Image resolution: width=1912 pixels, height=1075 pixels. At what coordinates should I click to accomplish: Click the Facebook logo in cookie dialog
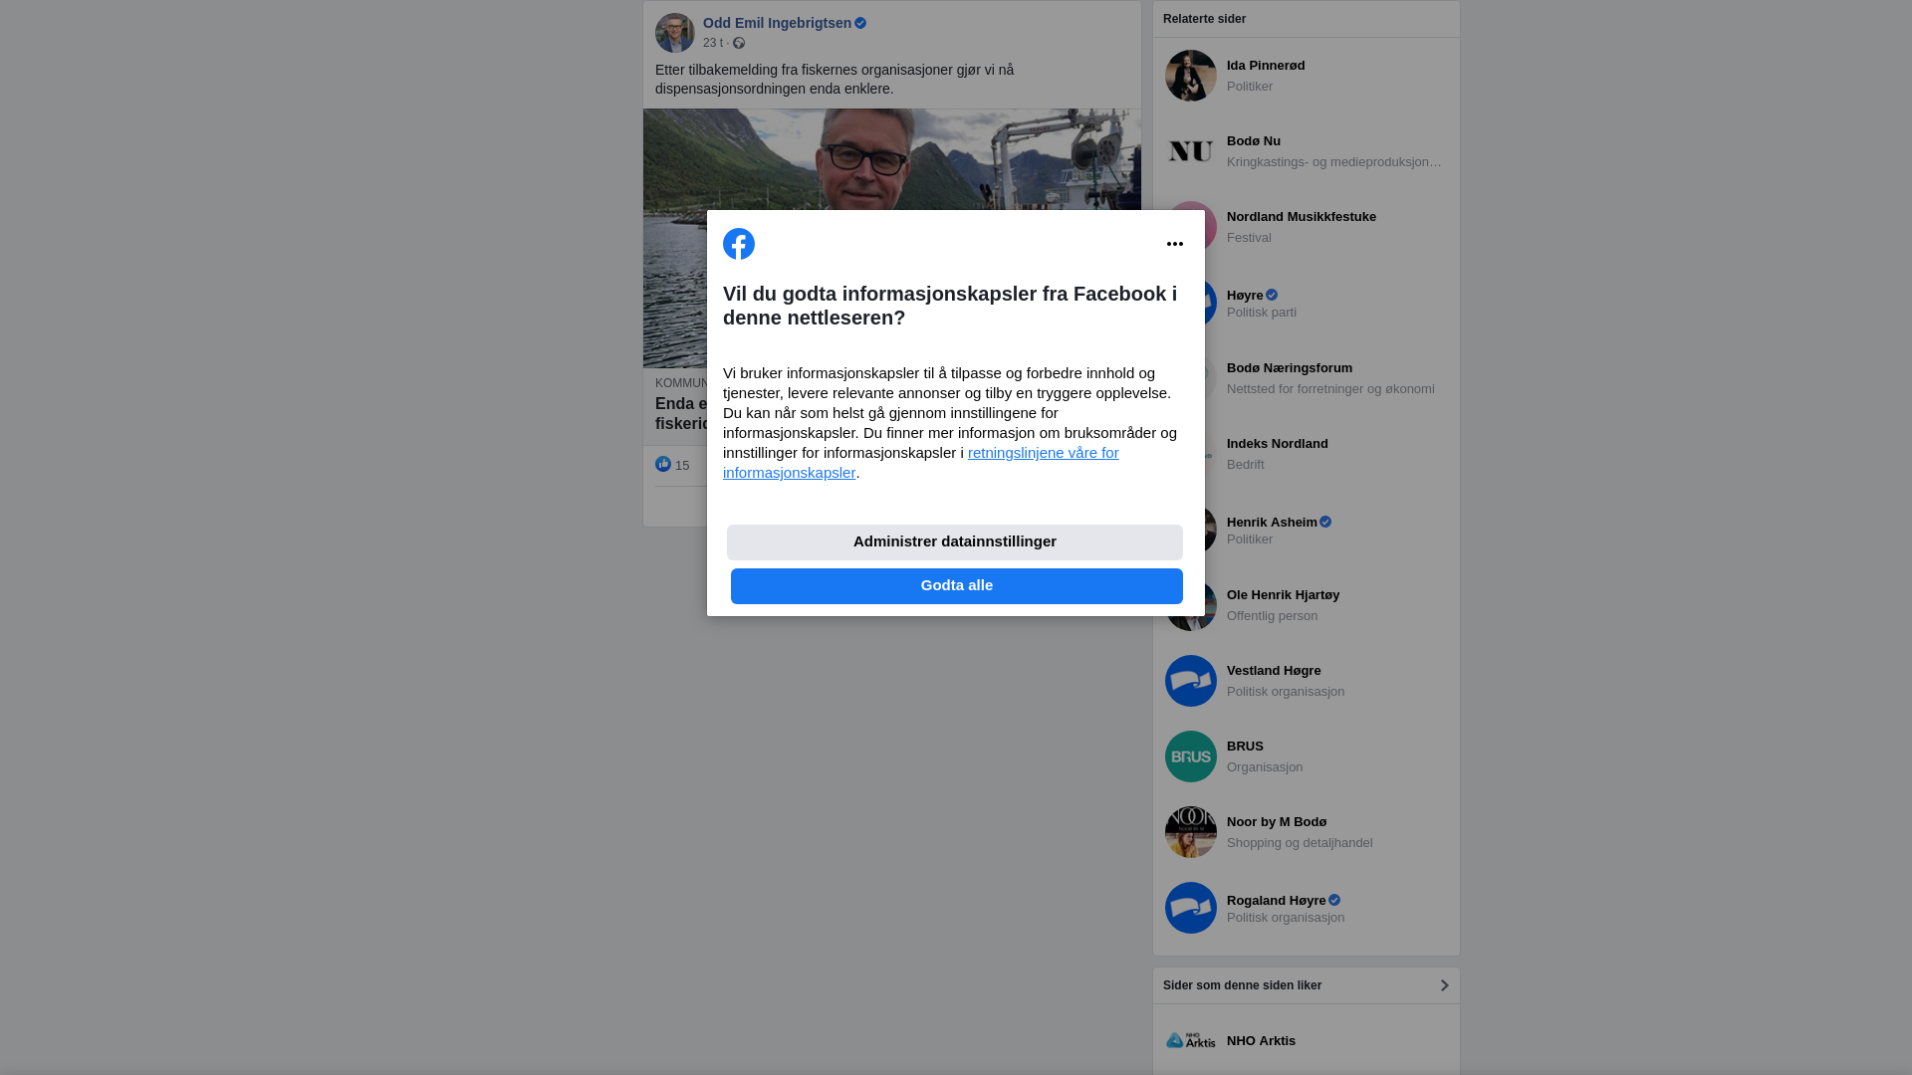(739, 244)
